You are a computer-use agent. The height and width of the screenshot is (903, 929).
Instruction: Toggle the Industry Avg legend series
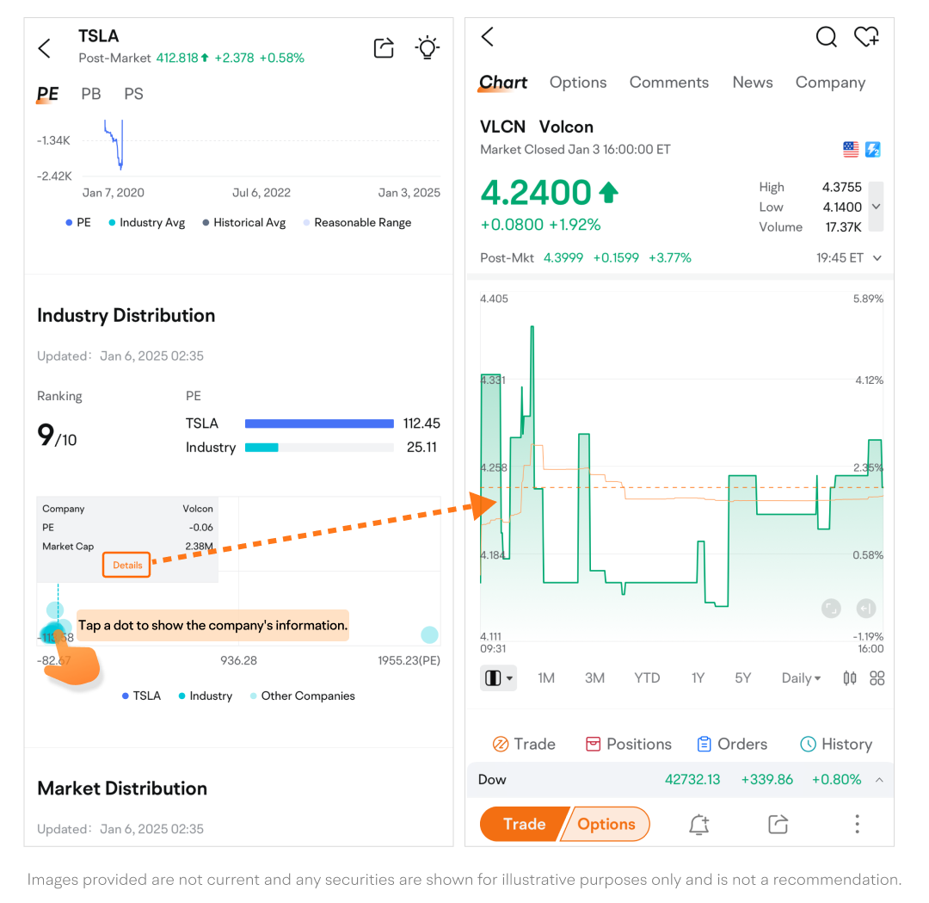pos(147,223)
